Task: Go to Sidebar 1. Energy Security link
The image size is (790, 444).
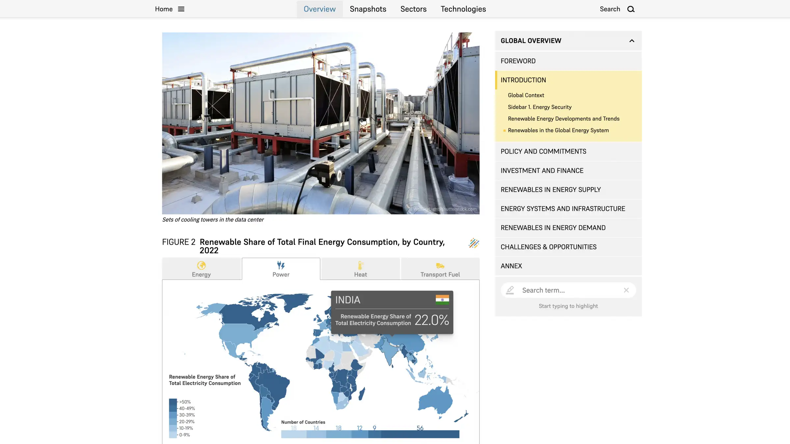Action: pyautogui.click(x=540, y=107)
